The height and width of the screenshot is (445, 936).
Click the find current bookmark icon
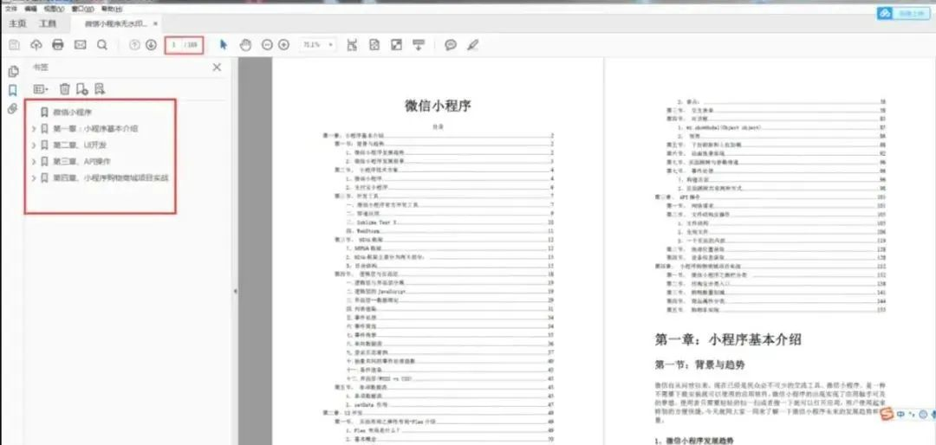(100, 89)
